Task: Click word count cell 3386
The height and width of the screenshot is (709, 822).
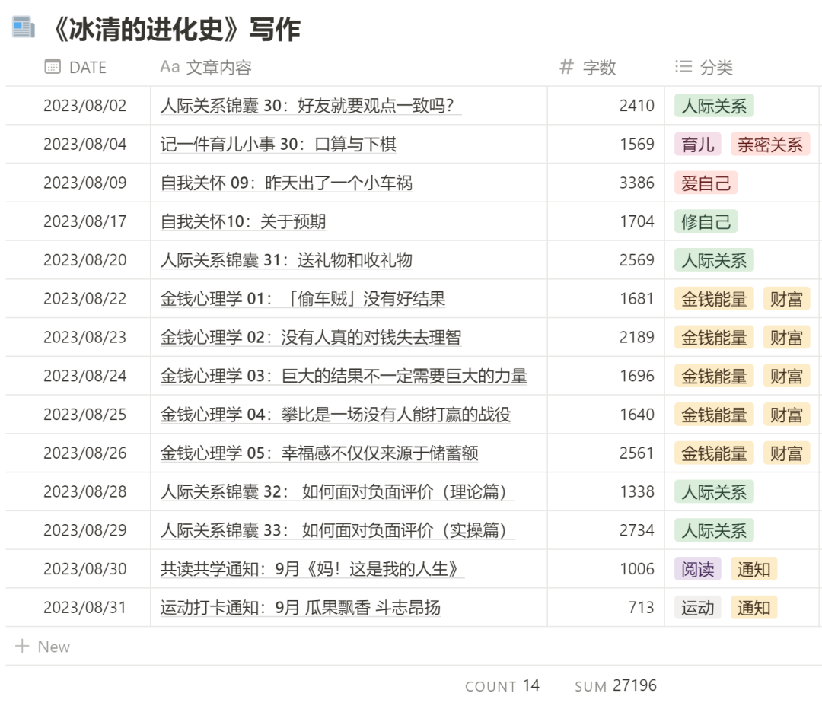Action: tap(606, 183)
